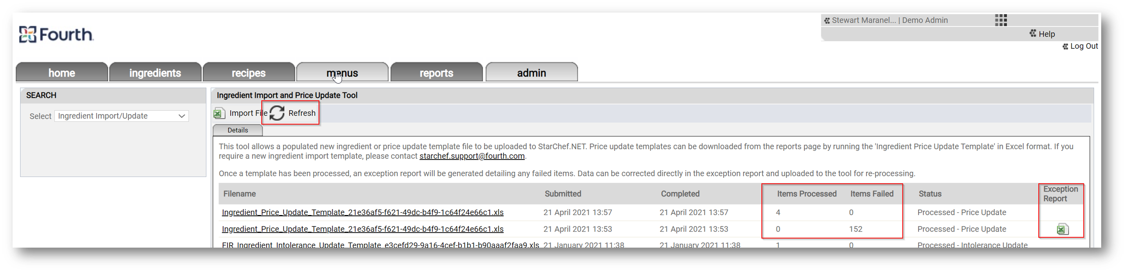Click the Refresh circular arrows icon

point(277,113)
